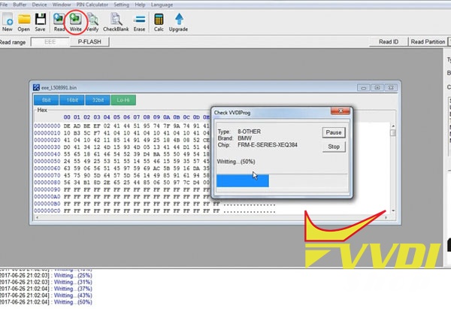Click the Upgrade arrow icon
The height and width of the screenshot is (309, 451).
[x=178, y=22]
